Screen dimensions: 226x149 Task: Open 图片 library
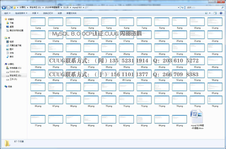click(12, 49)
